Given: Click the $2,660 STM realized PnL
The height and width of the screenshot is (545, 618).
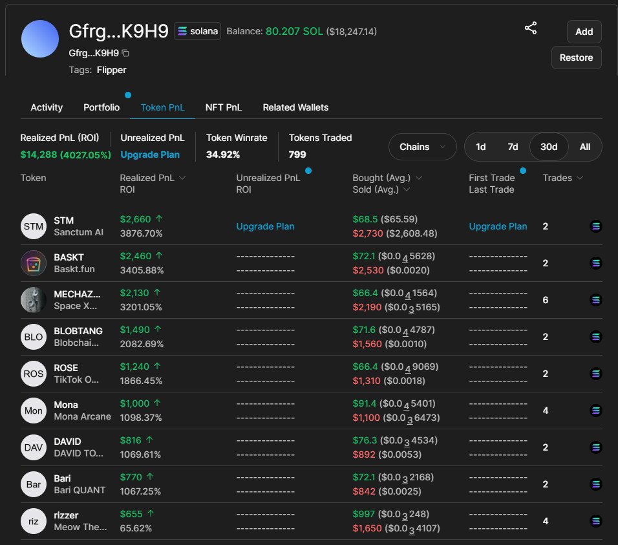Looking at the screenshot, I should point(135,219).
